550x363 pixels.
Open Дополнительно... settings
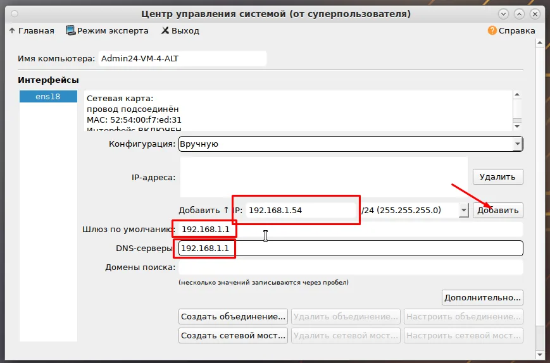click(x=482, y=297)
